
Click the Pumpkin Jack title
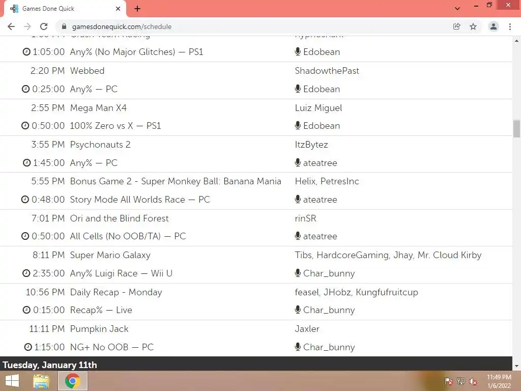[99, 329]
